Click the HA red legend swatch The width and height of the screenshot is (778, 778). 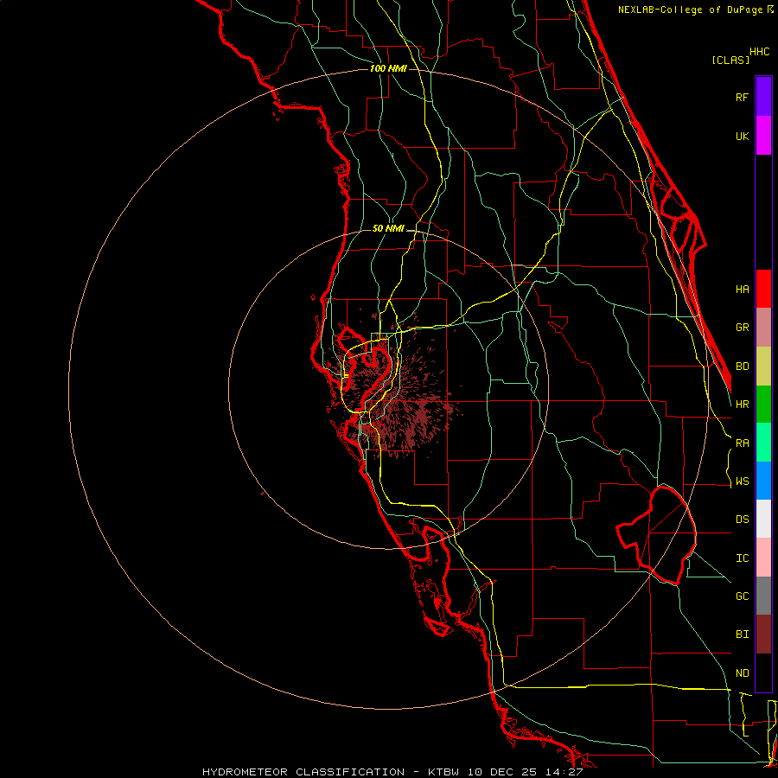[763, 289]
